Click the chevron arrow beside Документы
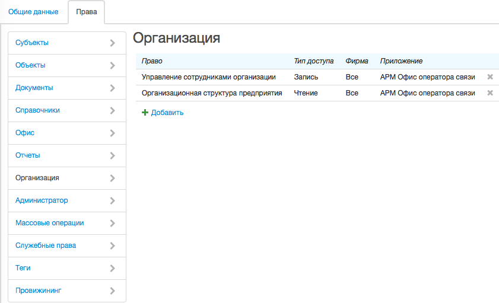This screenshot has width=499, height=303. point(112,88)
